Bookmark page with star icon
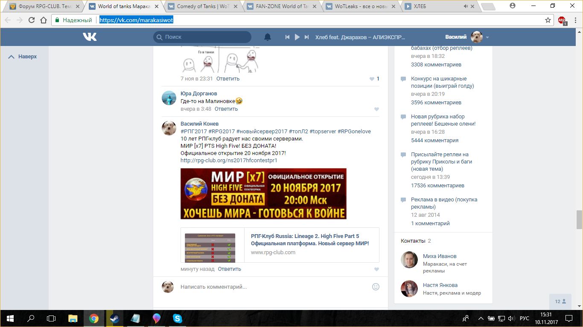 tap(548, 20)
